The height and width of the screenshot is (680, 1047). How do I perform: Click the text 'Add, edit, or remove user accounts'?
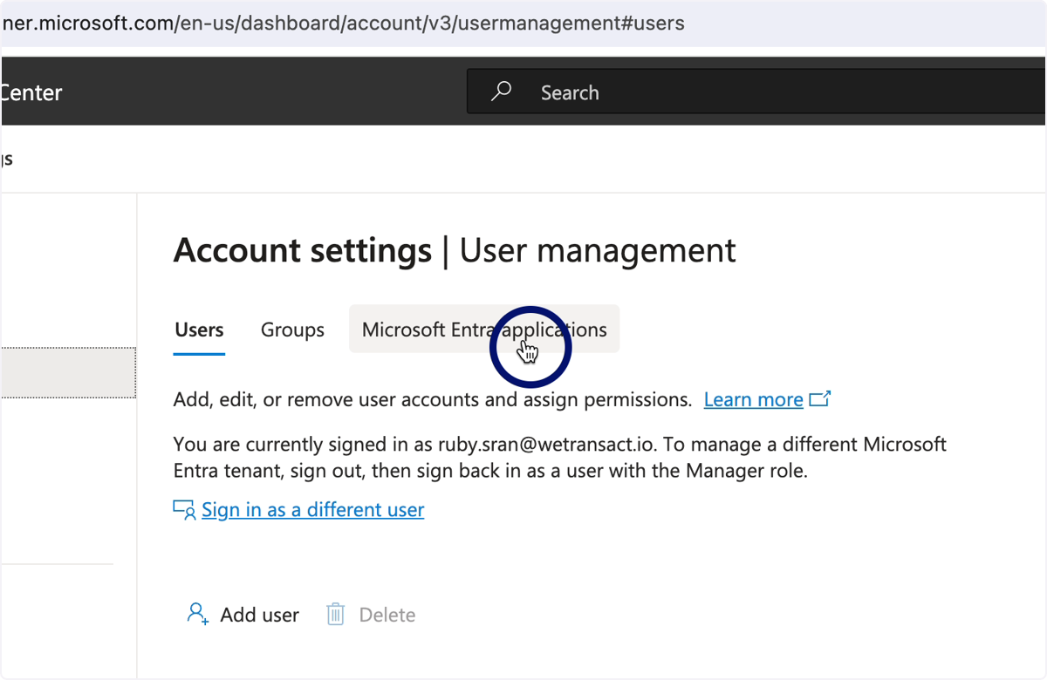coord(323,399)
